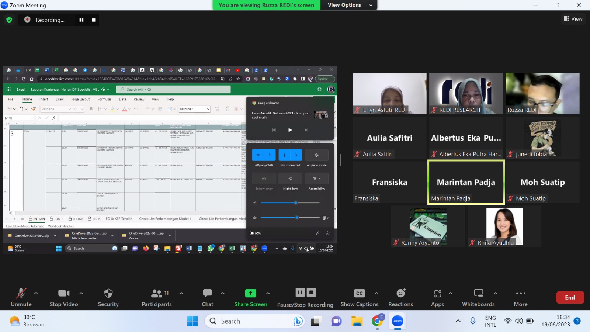Screen dimensions: 590x332
Task: Select Erlyn Astuti_REDI's video tile
Action: [389, 93]
